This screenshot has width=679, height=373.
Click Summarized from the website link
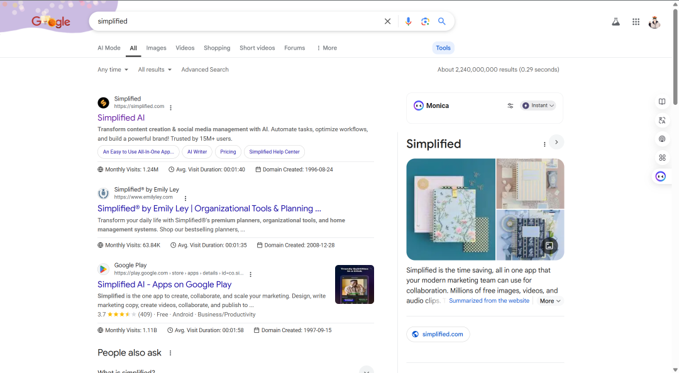[x=489, y=301]
